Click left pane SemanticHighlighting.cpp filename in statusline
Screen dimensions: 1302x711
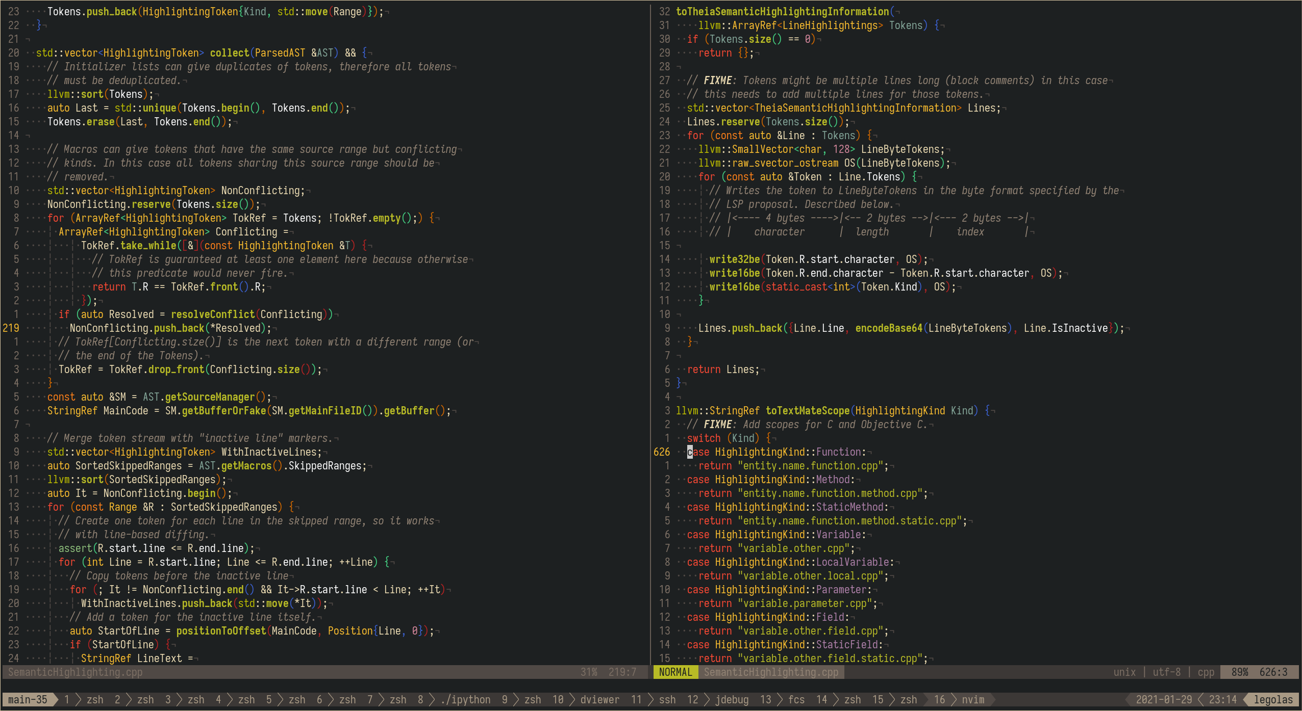coord(75,672)
